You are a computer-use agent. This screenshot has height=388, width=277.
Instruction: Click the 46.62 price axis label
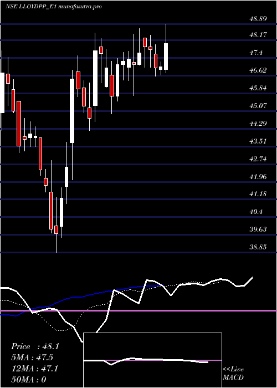258,70
